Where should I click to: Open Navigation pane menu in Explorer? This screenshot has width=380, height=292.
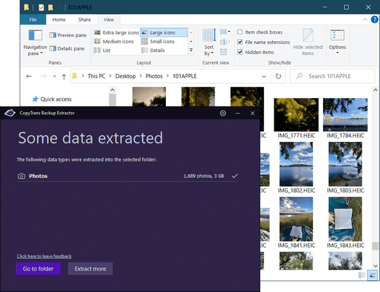coord(35,43)
